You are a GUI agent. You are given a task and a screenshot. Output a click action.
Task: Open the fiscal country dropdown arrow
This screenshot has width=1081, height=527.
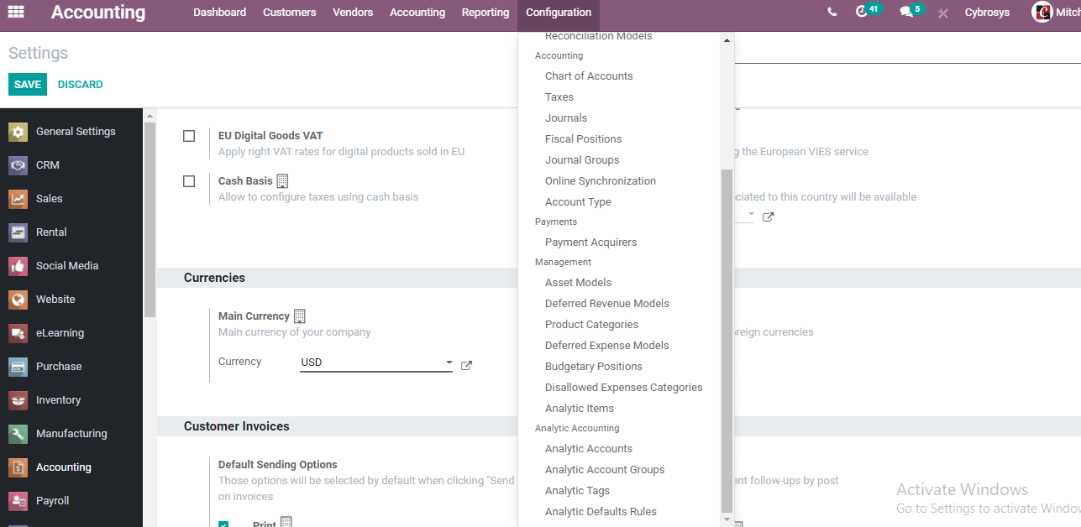coord(751,215)
